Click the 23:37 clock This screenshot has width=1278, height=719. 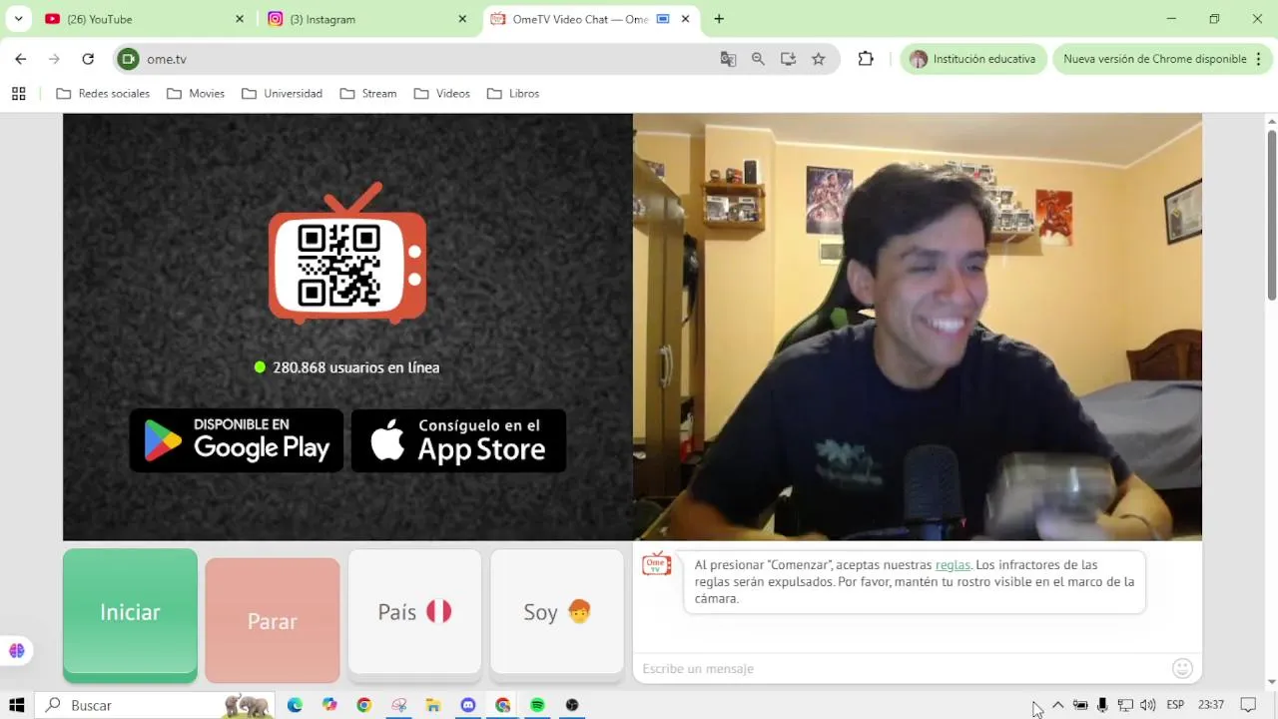click(1211, 705)
